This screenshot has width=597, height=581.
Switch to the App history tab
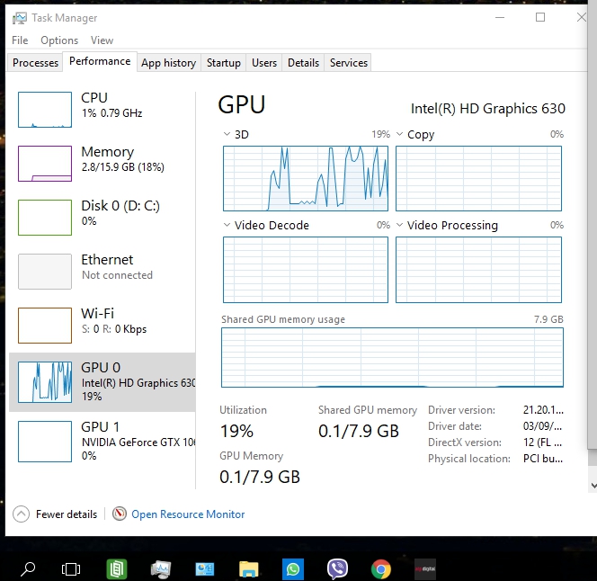click(168, 62)
